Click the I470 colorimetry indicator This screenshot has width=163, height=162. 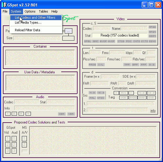click(x=136, y=41)
